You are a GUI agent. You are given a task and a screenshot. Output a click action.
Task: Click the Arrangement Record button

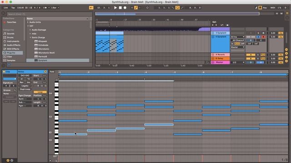(x=125, y=8)
